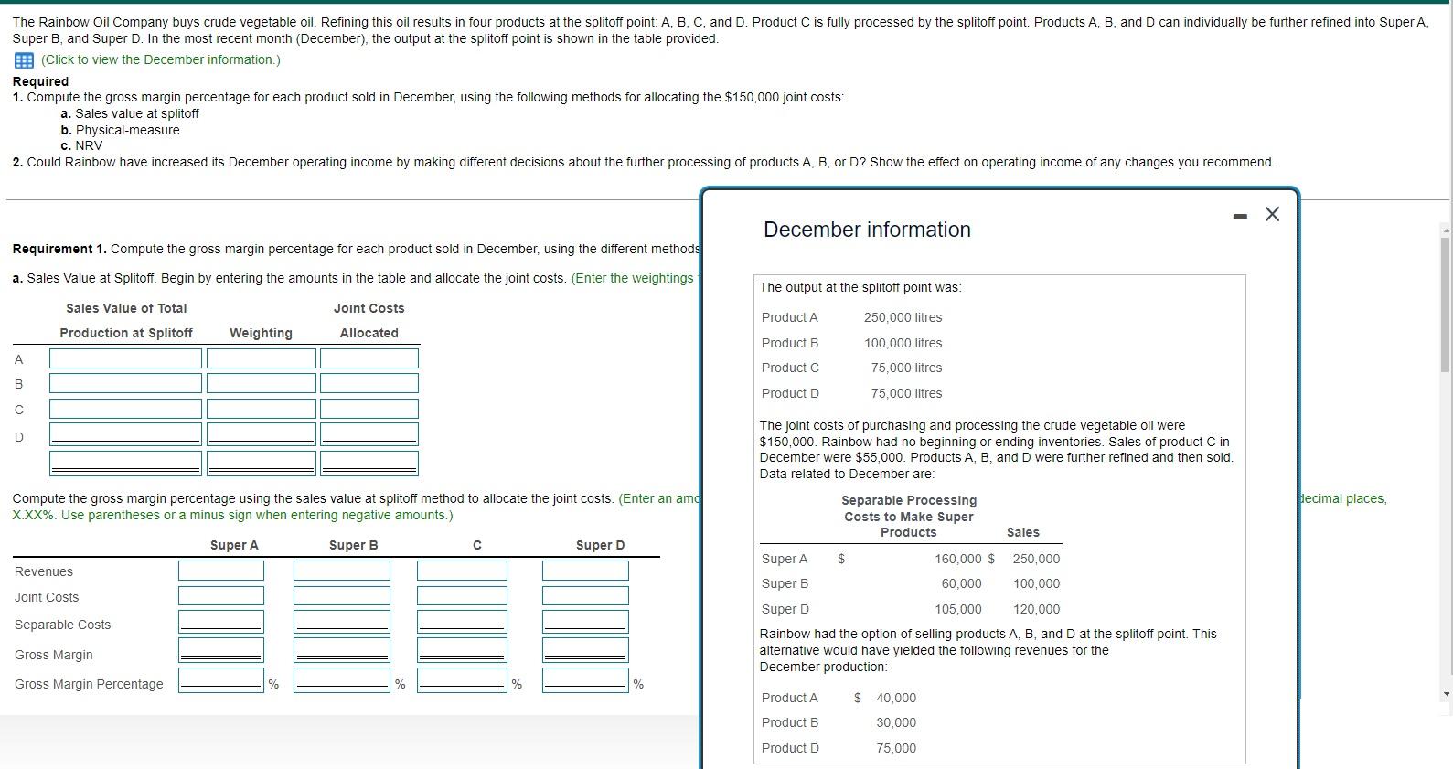
Task: Click row D Sales Value at Splitoff input
Action: (126, 434)
